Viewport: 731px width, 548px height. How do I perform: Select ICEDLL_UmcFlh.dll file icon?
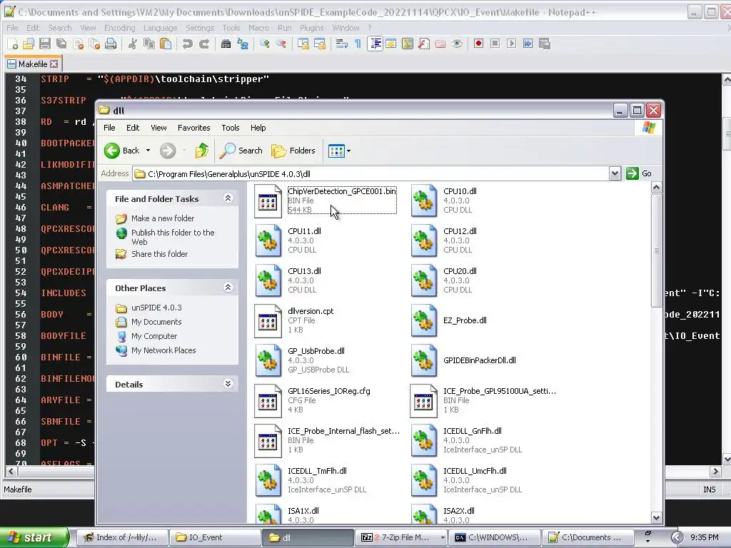pos(424,480)
